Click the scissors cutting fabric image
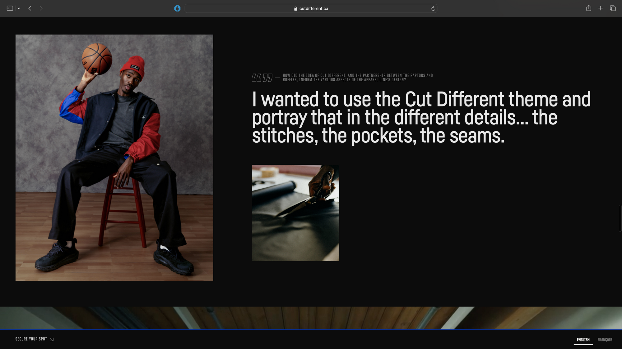The image size is (622, 349). pyautogui.click(x=295, y=213)
